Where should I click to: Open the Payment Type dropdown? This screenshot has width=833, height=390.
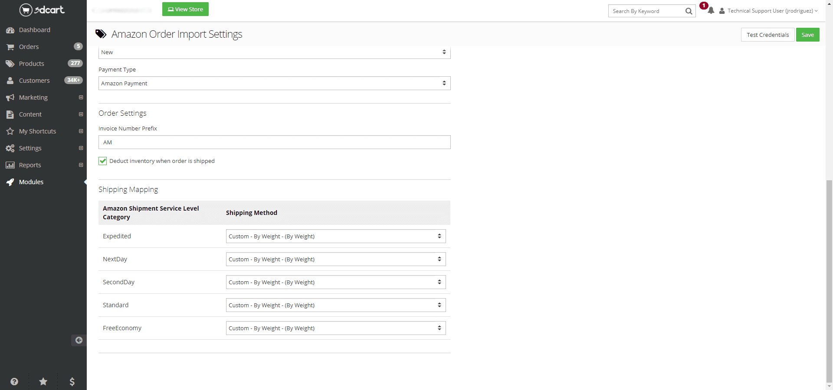click(x=274, y=83)
